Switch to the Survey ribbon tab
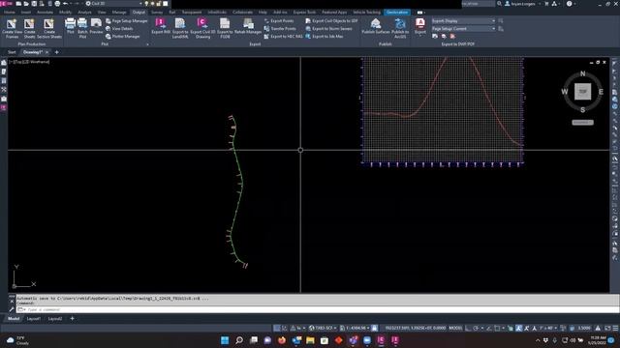Image resolution: width=620 pixels, height=348 pixels. (x=157, y=13)
